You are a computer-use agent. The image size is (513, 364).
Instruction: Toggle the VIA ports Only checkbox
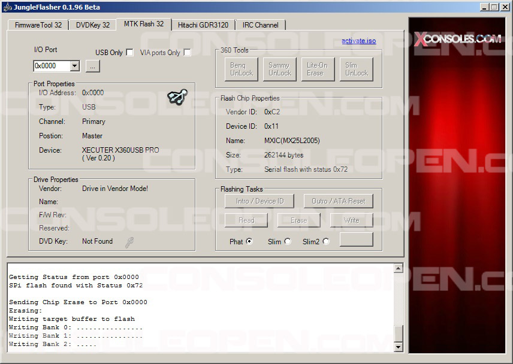(187, 53)
